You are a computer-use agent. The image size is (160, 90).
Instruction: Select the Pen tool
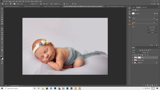2,41
